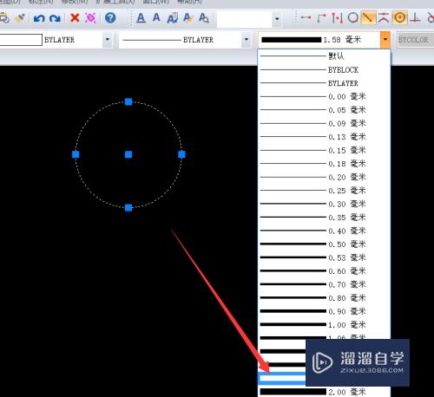Toggle the nearest snap diagonal line icon
434x397 pixels.
pos(368,17)
